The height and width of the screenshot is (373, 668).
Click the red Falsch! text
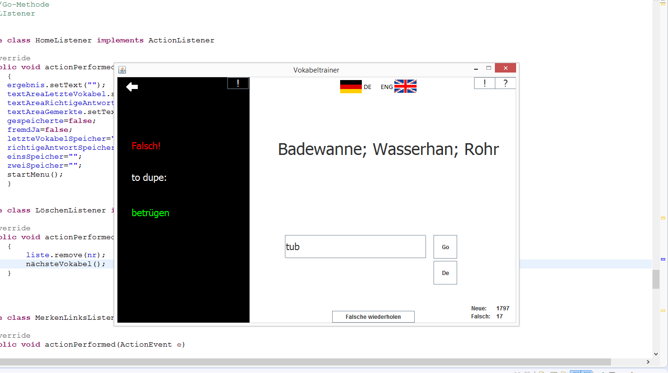pyautogui.click(x=146, y=146)
